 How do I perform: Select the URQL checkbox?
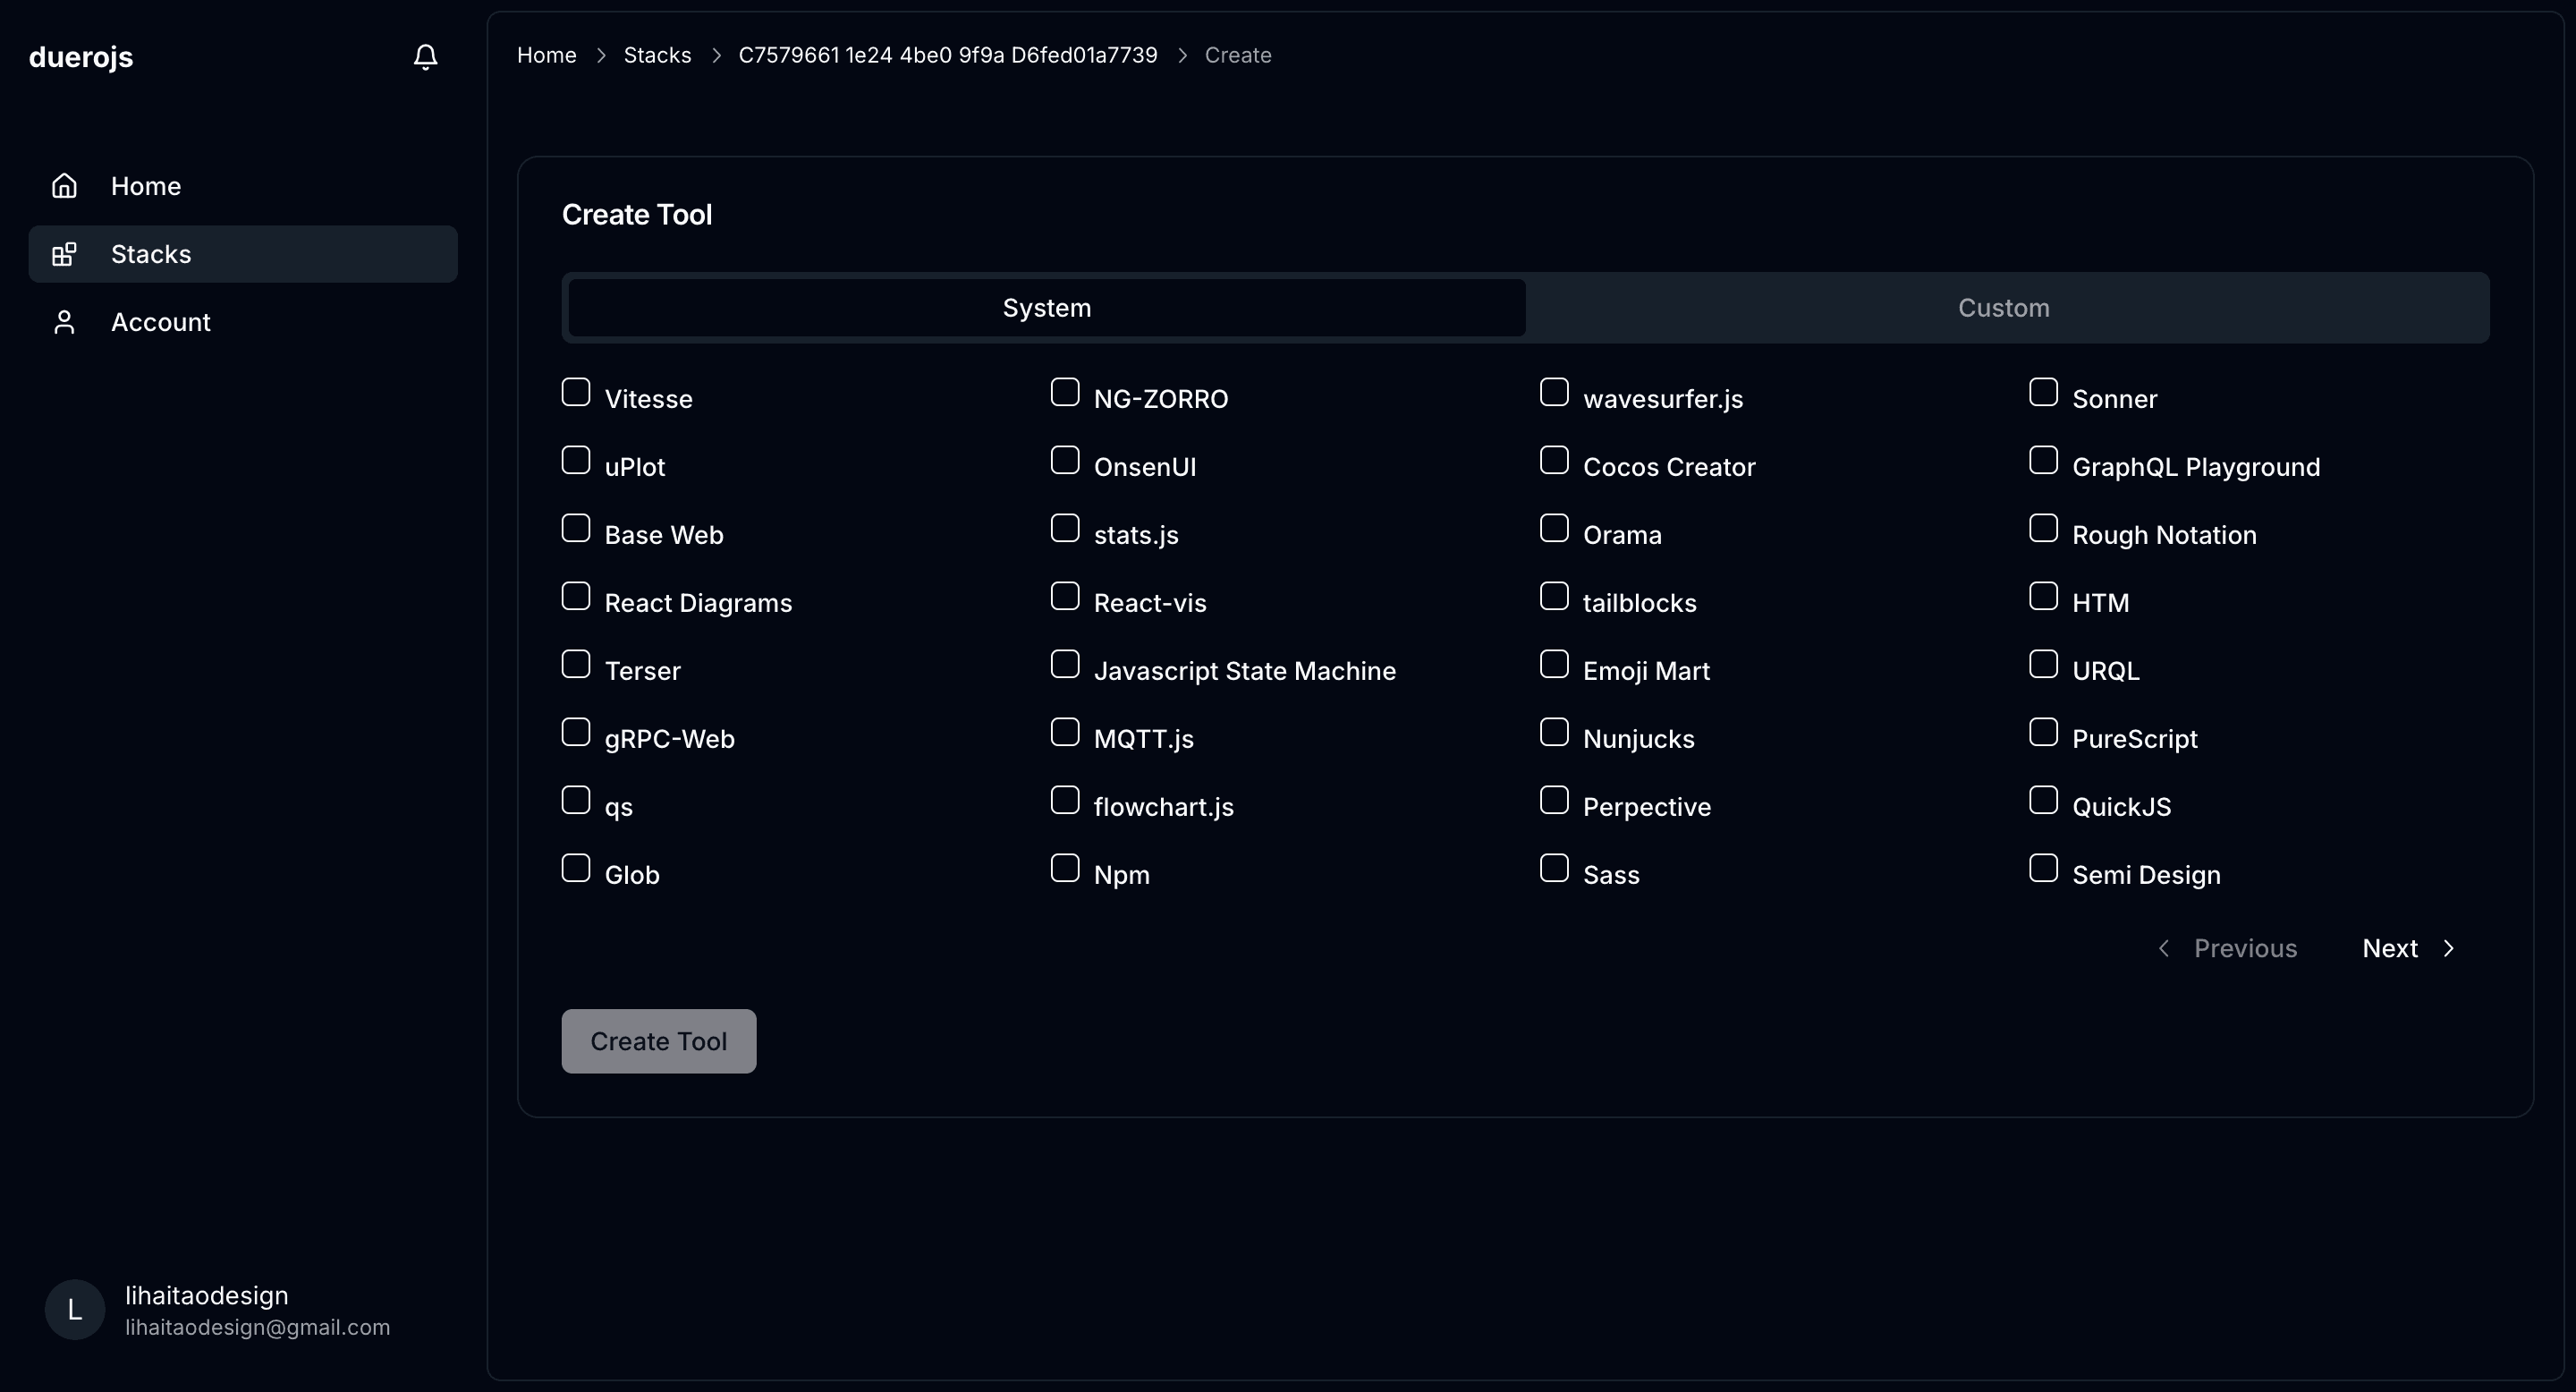tap(2043, 664)
